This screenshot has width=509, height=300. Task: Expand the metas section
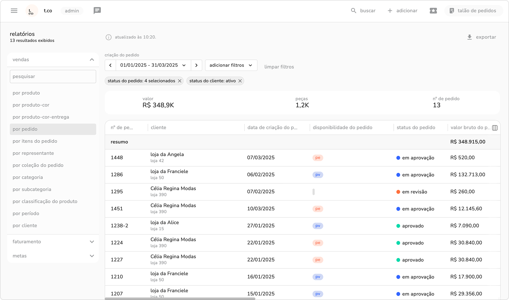click(92, 256)
